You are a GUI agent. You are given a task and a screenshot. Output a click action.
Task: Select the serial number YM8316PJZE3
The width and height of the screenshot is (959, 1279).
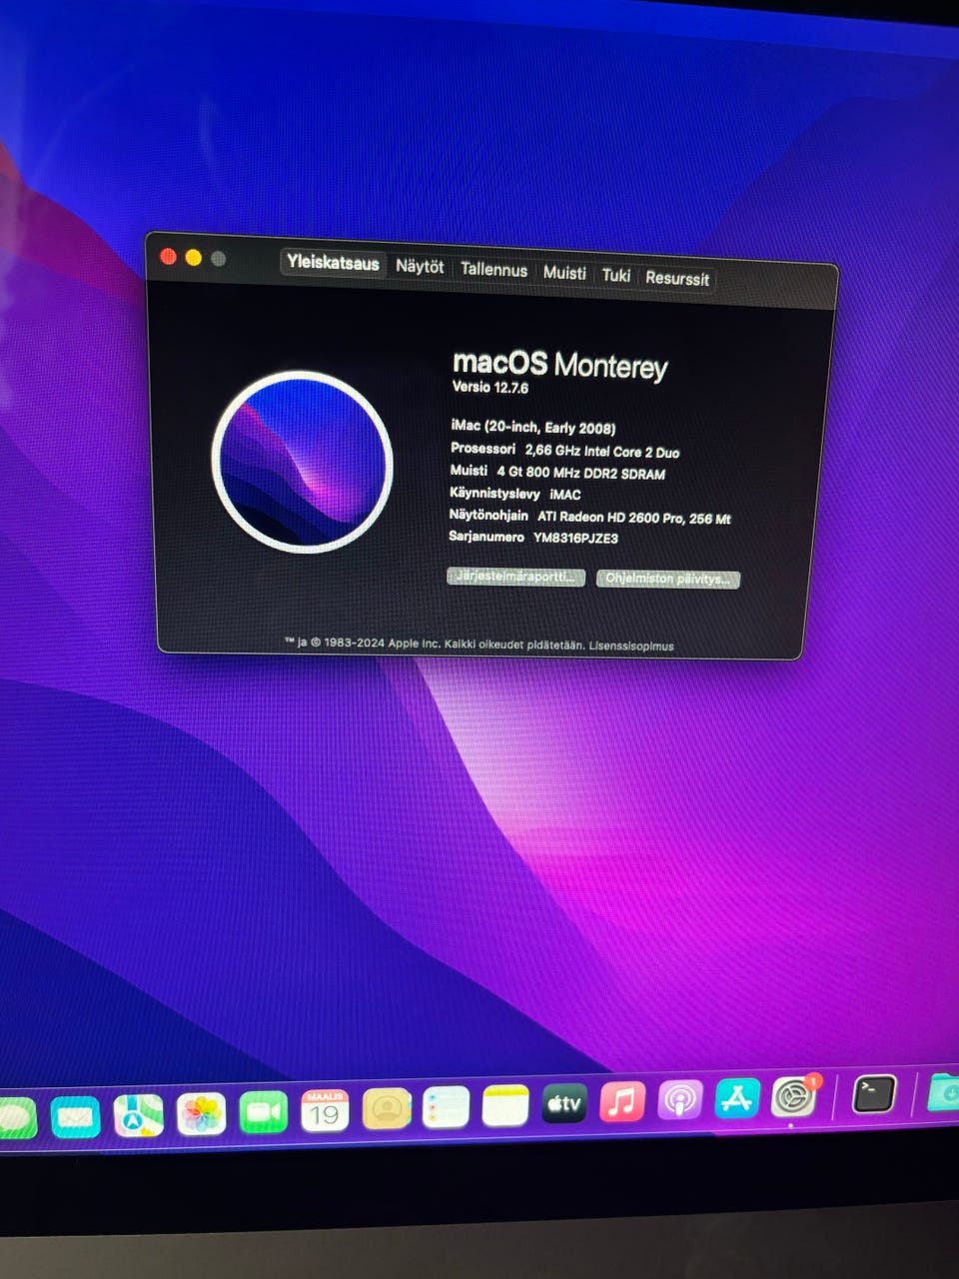(x=575, y=538)
